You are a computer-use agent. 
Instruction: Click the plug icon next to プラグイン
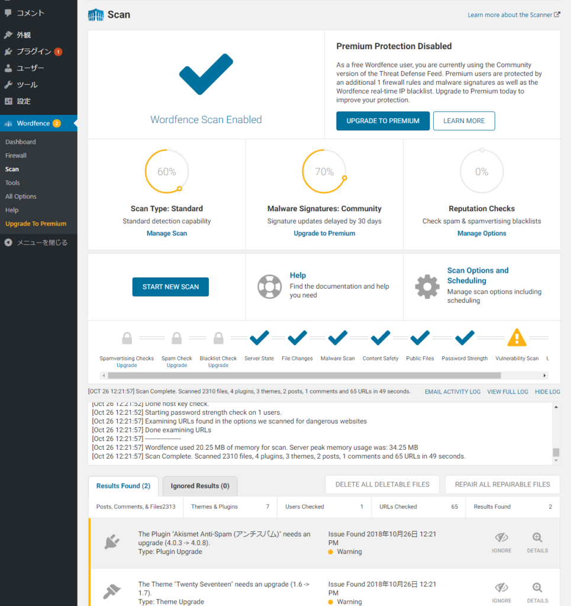(8, 51)
